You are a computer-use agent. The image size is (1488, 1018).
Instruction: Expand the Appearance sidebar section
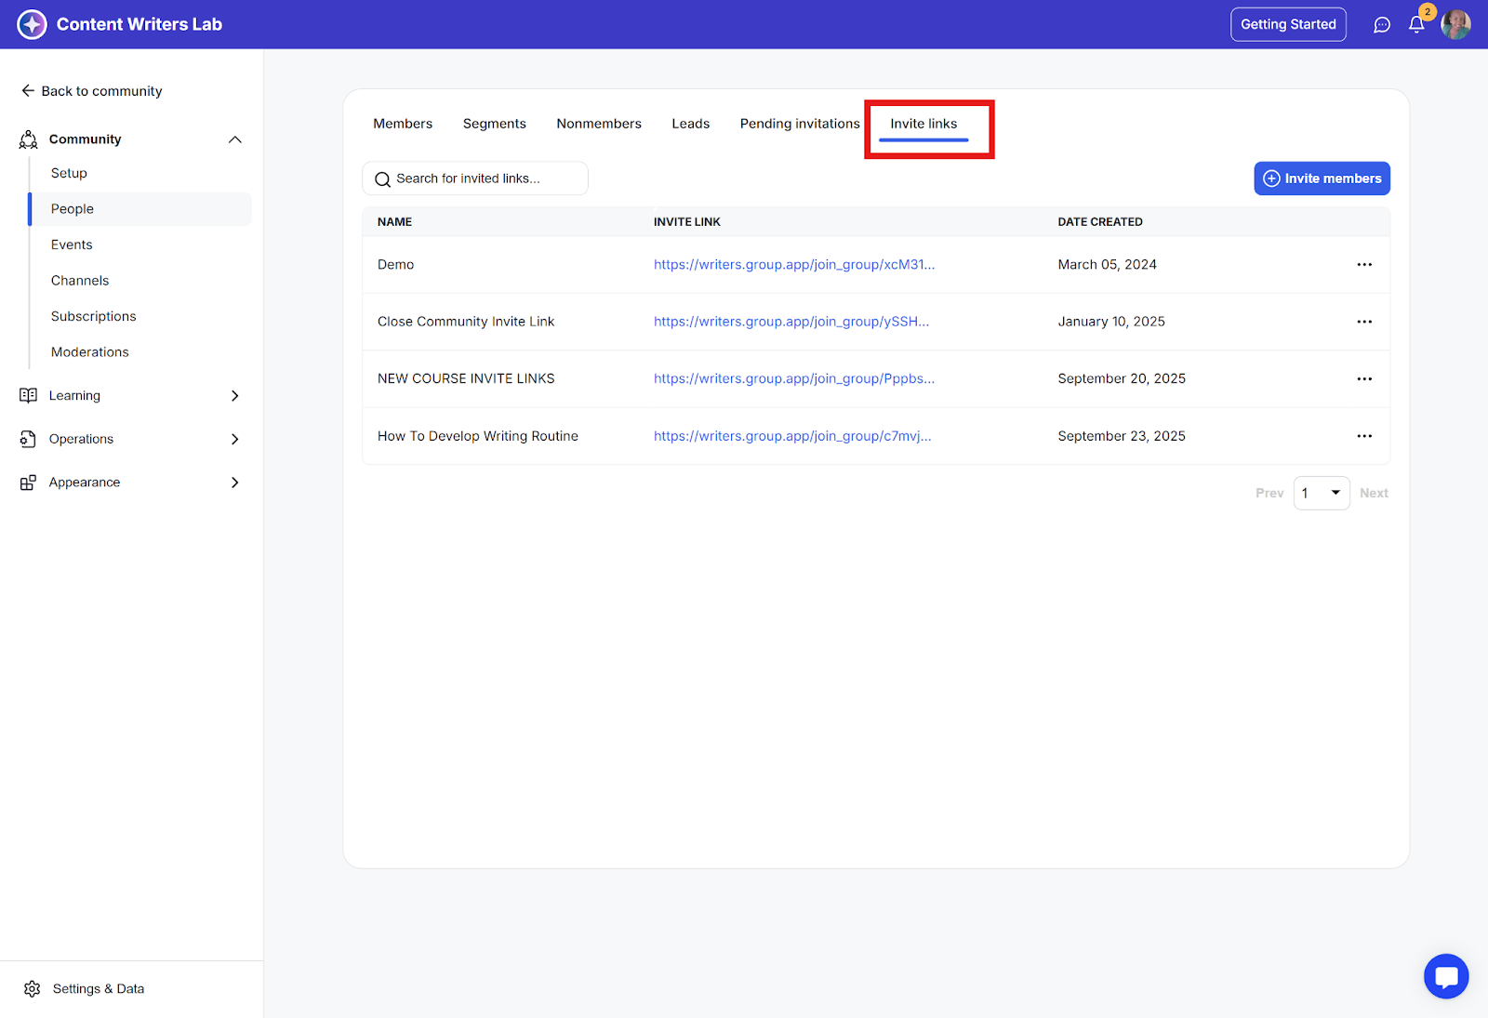235,483
